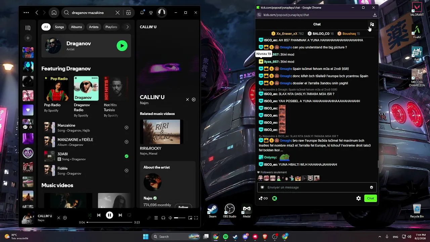Filter results by Artists

pyautogui.click(x=94, y=27)
